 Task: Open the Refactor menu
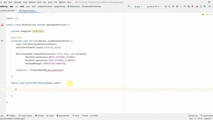(x=33, y=2)
